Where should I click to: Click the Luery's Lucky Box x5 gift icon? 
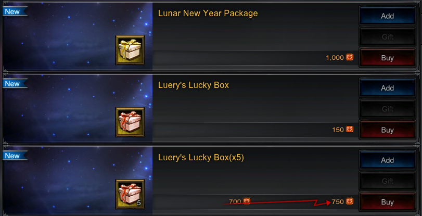click(x=130, y=194)
